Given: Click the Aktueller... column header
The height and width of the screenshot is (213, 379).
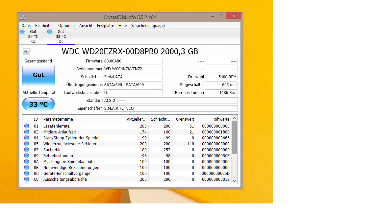Looking at the screenshot, I should [x=137, y=119].
